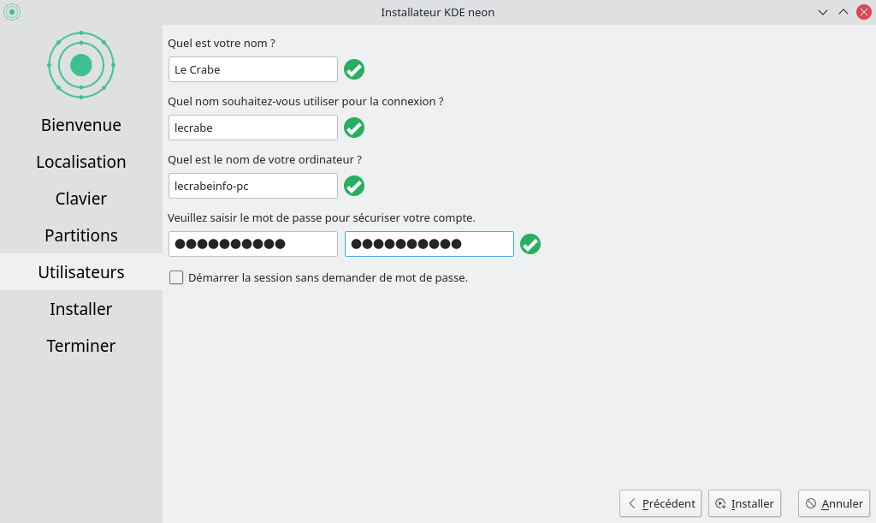The image size is (876, 523).
Task: Click the green checkmark beside login name lecrabe
Action: (x=354, y=128)
